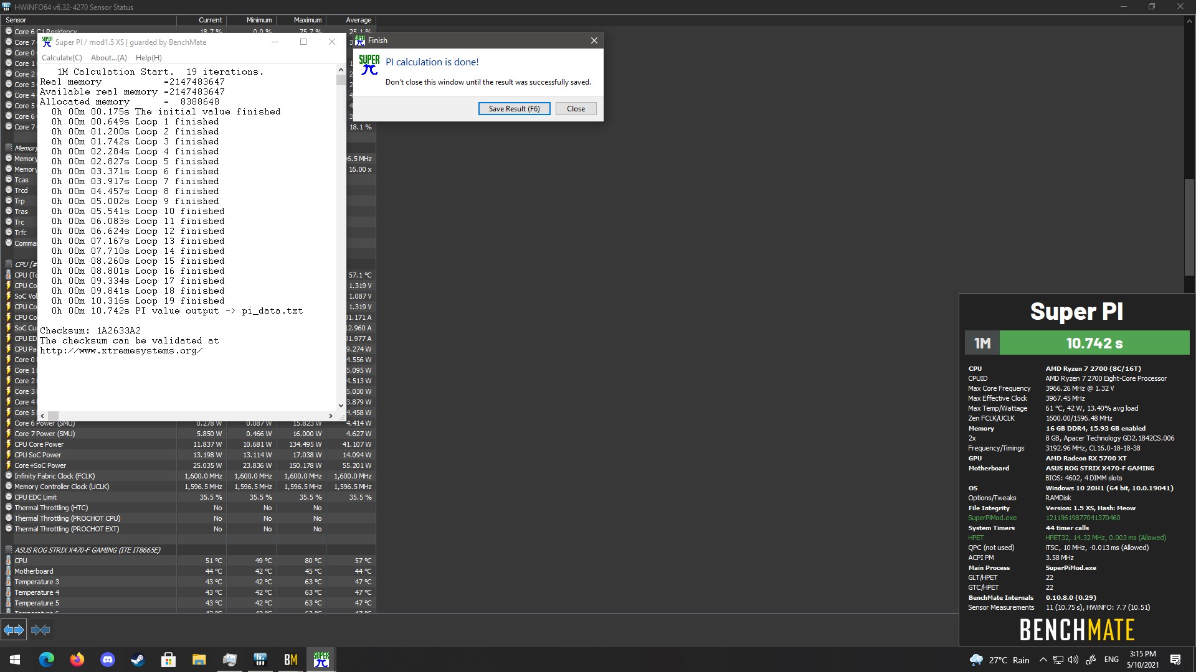Select the CPU SoC Power sensor row
Viewport: 1196px width, 672px height.
pos(188,455)
